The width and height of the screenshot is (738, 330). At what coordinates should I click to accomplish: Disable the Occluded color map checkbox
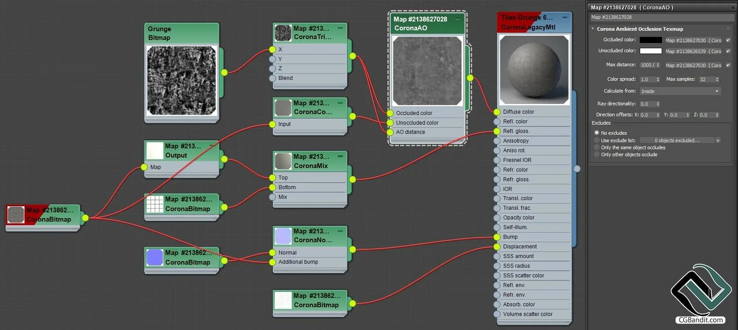728,40
